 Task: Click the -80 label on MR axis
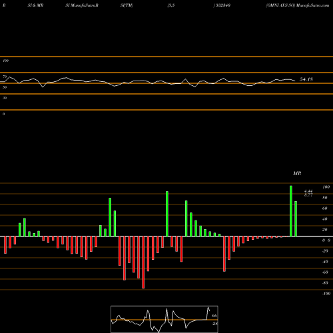pos(325,283)
